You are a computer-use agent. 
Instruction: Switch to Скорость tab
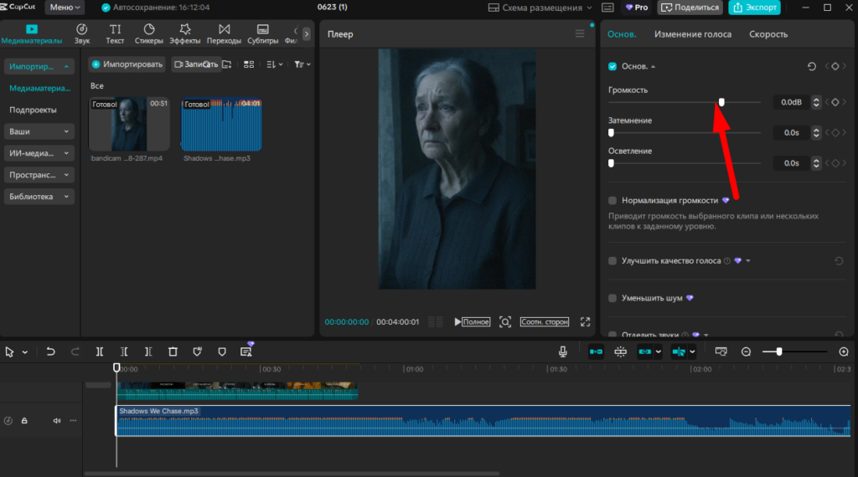pos(768,33)
